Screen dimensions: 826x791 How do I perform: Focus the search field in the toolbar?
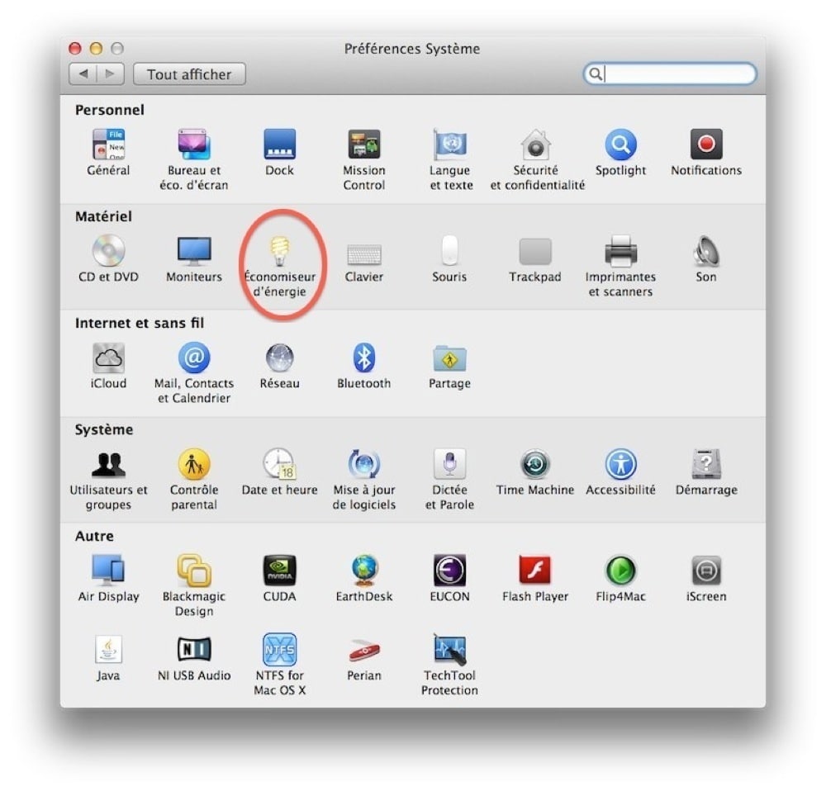click(670, 73)
